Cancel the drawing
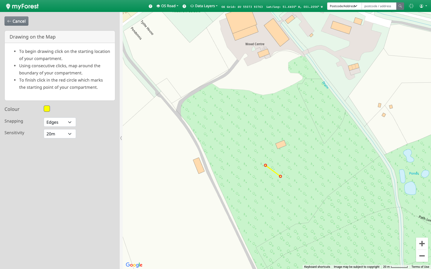431x269 pixels. point(16,21)
